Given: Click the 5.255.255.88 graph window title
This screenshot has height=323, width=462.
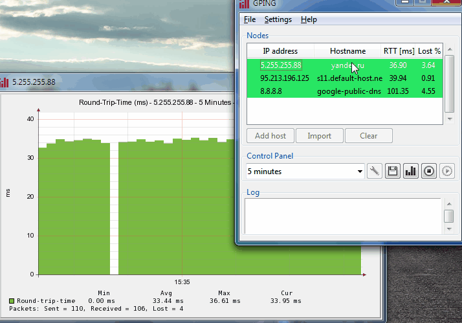Looking at the screenshot, I should pyautogui.click(x=34, y=82).
